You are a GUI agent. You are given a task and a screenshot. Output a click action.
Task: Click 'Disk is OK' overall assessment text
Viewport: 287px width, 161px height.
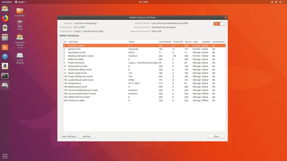click(x=156, y=31)
